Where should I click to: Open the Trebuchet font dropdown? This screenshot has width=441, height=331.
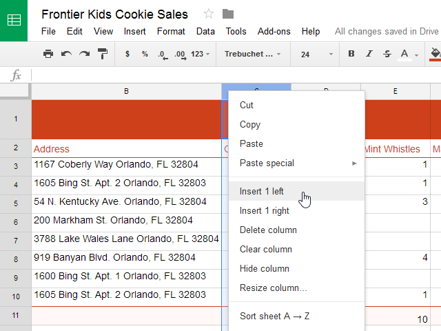[x=252, y=54]
